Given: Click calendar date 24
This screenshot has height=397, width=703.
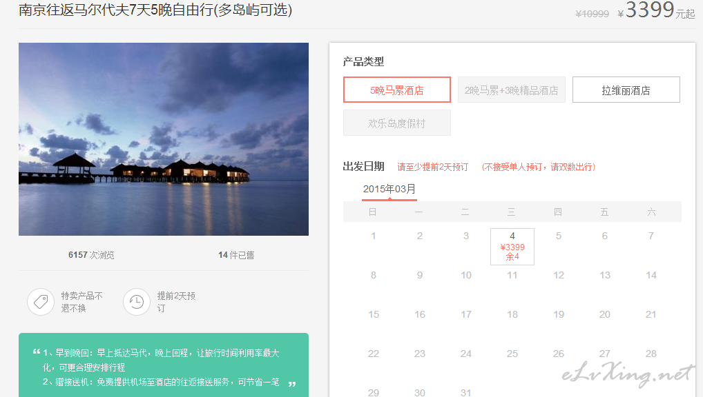Looking at the screenshot, I should [x=466, y=354].
